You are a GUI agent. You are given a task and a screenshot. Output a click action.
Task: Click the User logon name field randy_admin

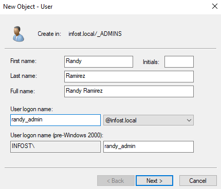click(x=56, y=120)
